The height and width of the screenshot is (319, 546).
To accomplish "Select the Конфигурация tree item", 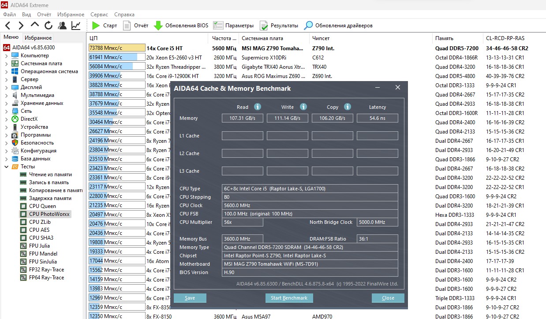I will coord(34,151).
